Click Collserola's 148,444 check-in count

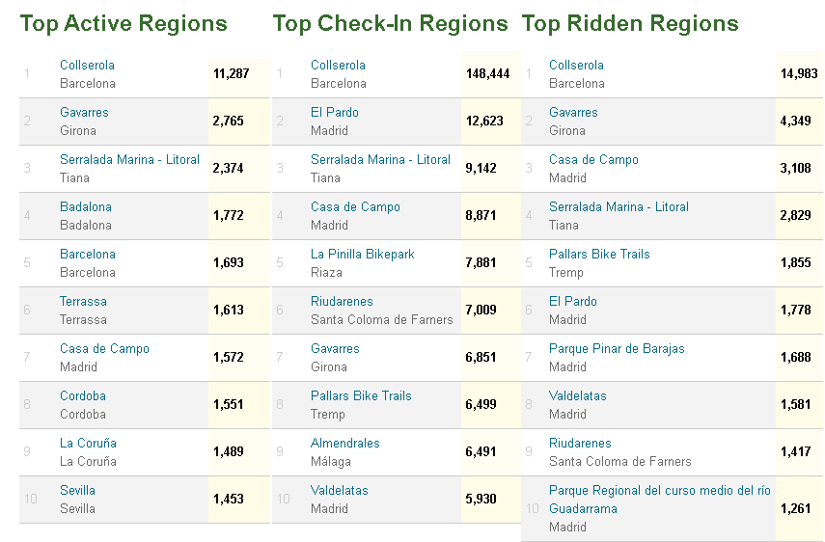coord(487,74)
